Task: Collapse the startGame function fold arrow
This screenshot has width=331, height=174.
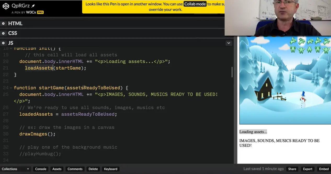Action: 11,88
